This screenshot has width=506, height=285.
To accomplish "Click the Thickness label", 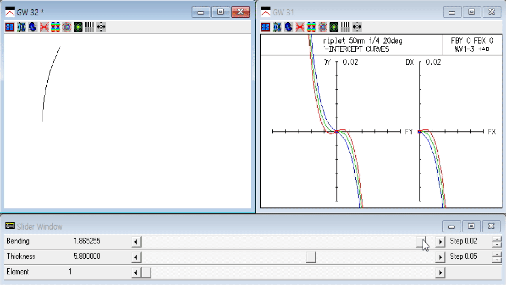I will click(21, 256).
